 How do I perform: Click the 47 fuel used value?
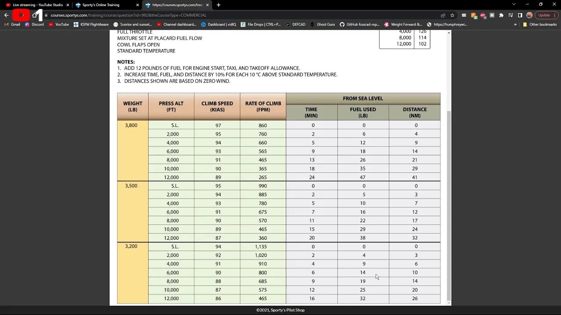[x=363, y=177]
